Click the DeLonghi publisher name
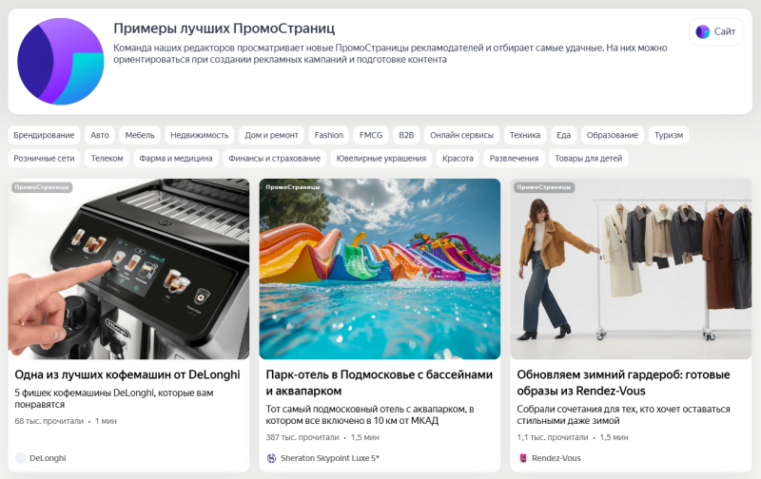The width and height of the screenshot is (761, 479). click(x=48, y=458)
